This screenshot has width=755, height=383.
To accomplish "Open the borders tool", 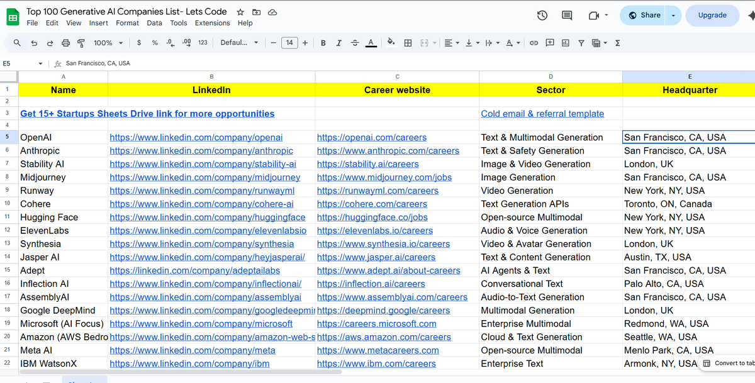I will pos(408,43).
